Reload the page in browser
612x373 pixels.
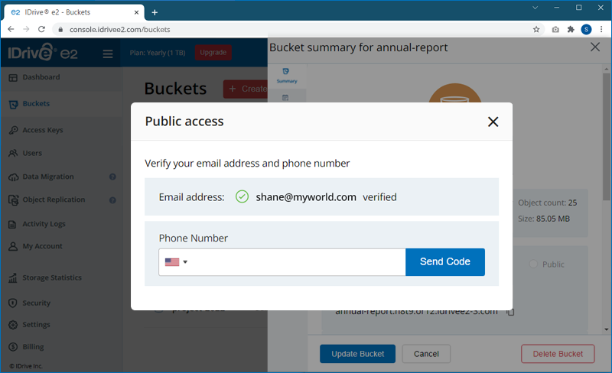41,29
